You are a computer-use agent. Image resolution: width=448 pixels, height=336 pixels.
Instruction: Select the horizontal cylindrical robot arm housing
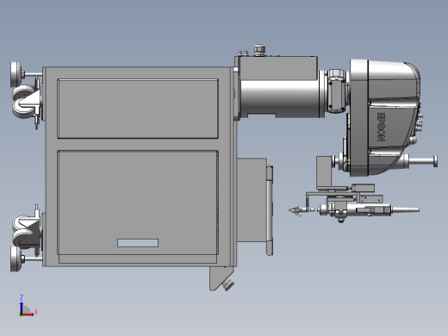tap(279, 98)
